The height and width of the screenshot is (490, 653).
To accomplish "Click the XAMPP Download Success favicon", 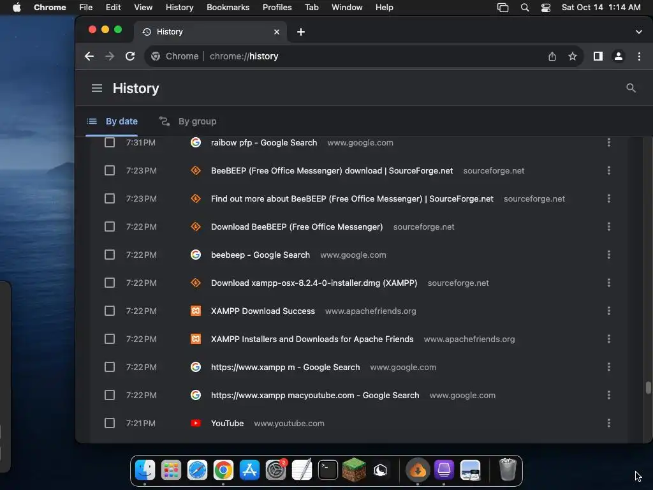I will 196,311.
